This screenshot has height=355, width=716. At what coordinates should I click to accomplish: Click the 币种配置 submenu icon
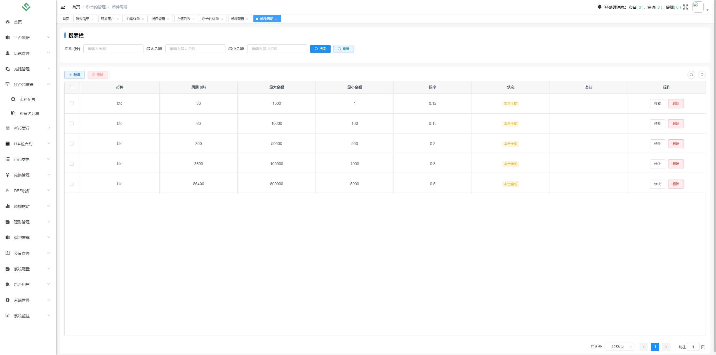tap(13, 99)
